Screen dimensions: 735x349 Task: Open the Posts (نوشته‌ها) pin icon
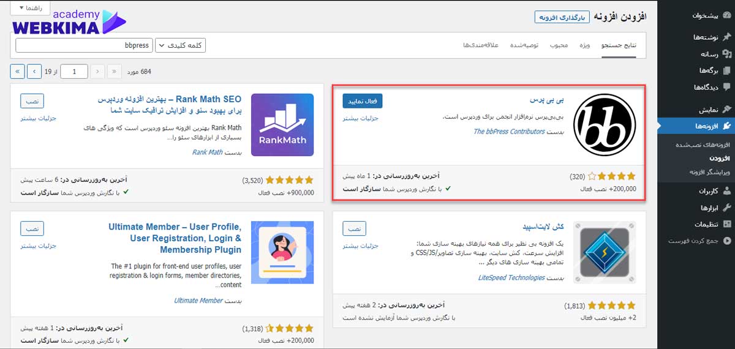tap(726, 37)
